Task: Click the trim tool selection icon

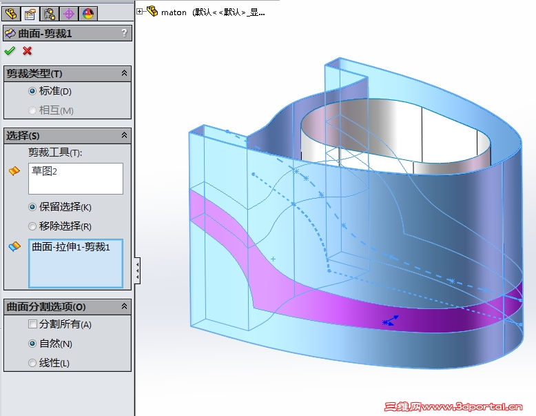Action: tap(14, 170)
